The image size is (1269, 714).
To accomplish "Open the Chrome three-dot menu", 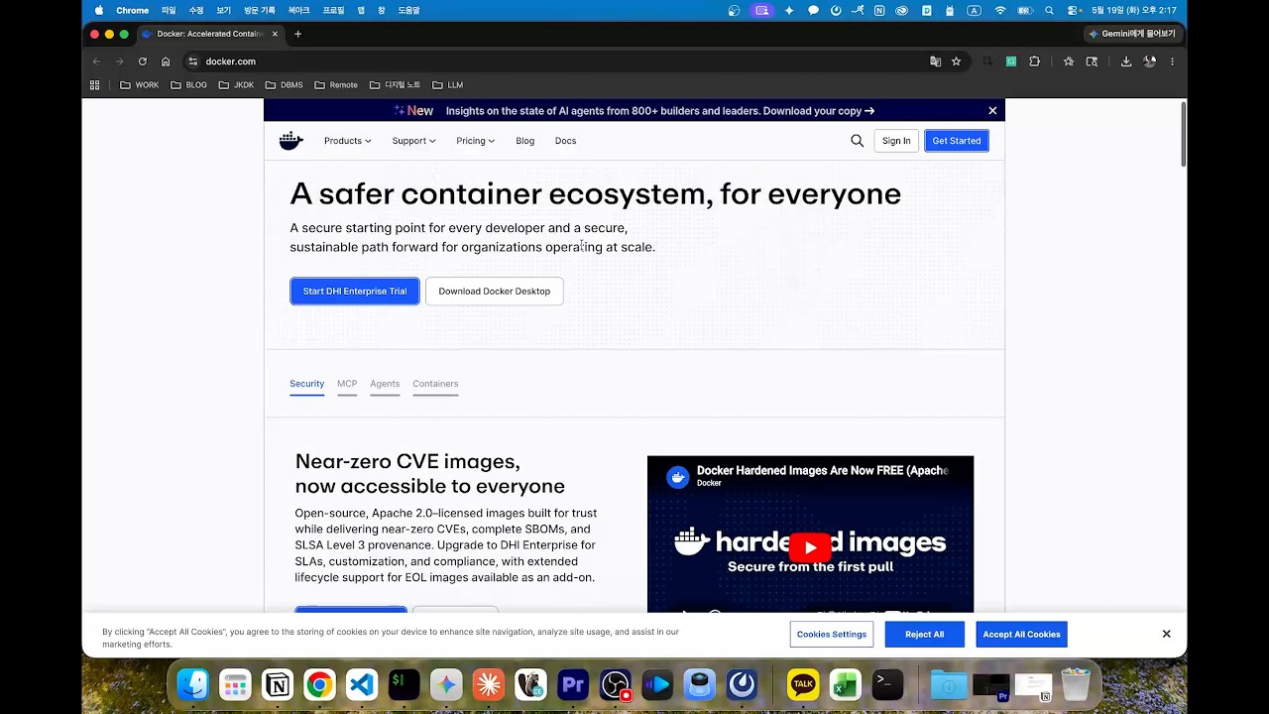I will [x=1172, y=61].
